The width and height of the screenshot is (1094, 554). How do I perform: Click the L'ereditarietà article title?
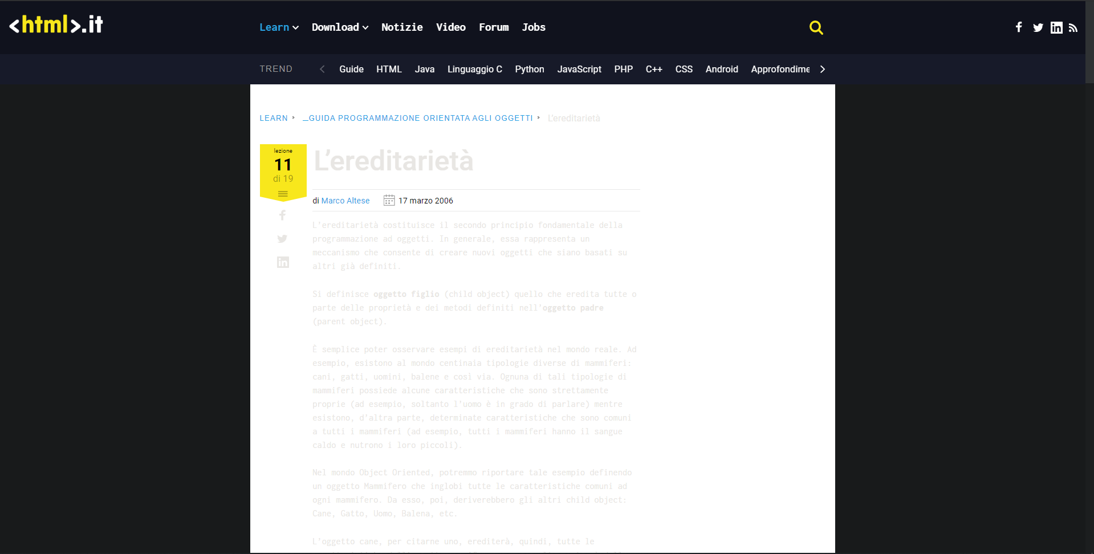pos(393,161)
